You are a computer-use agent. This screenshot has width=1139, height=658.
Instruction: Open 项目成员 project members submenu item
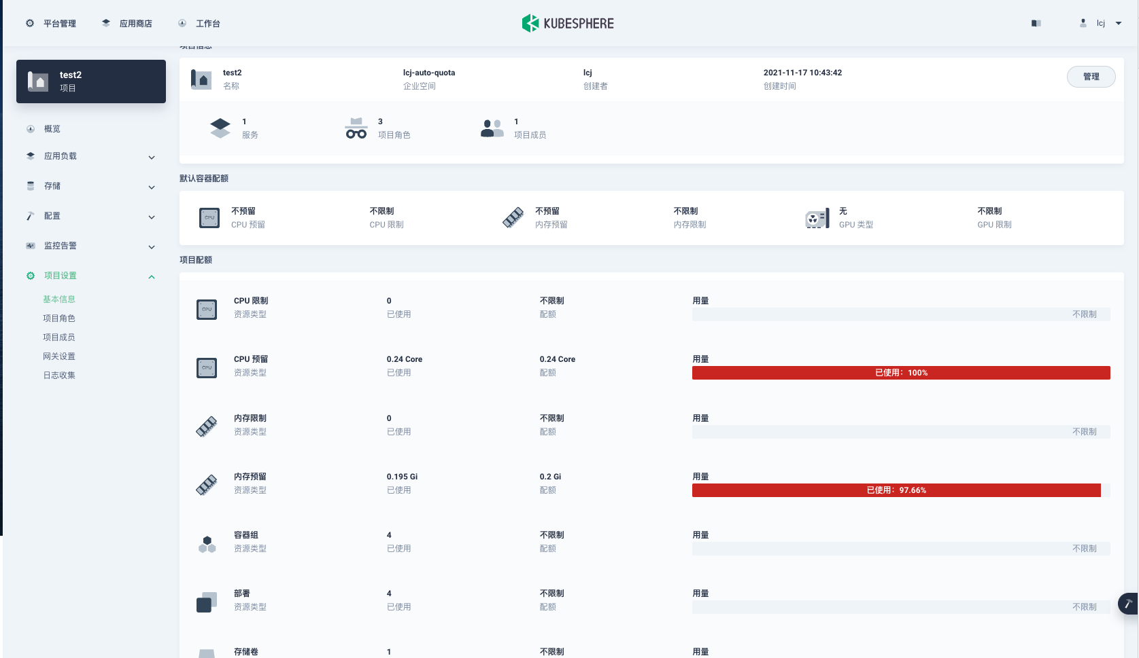(x=59, y=337)
